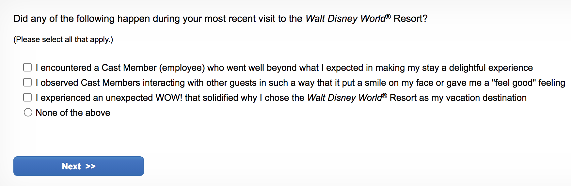571x186 pixels.
Task: Click italic 'Walt Disney World' in the question heading
Action: point(345,19)
